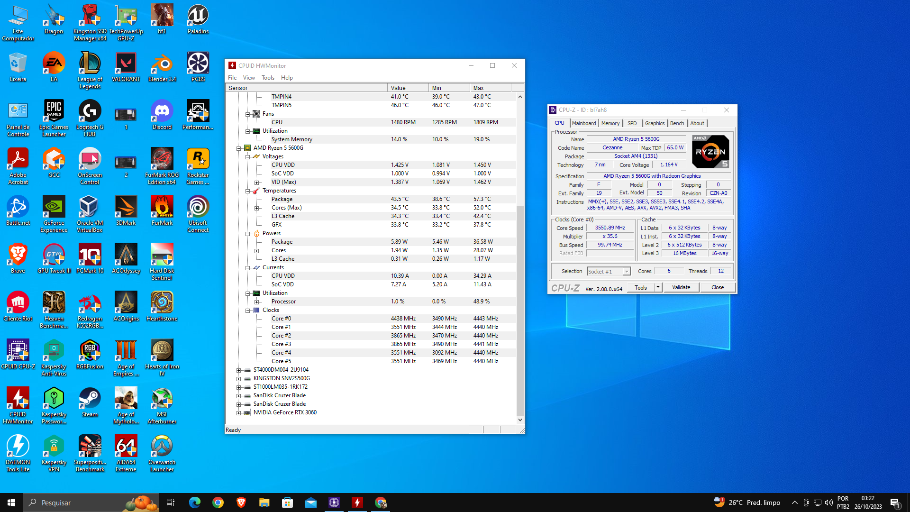The height and width of the screenshot is (512, 910).
Task: Open Rockstar Games launcher icon
Action: (x=198, y=166)
